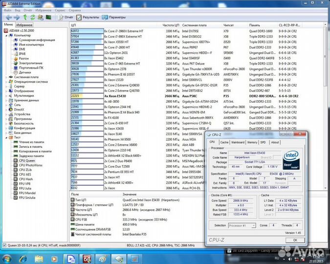Switch to the Избранное sidebar tab
This screenshot has width=330, height=264.
coord(24,25)
